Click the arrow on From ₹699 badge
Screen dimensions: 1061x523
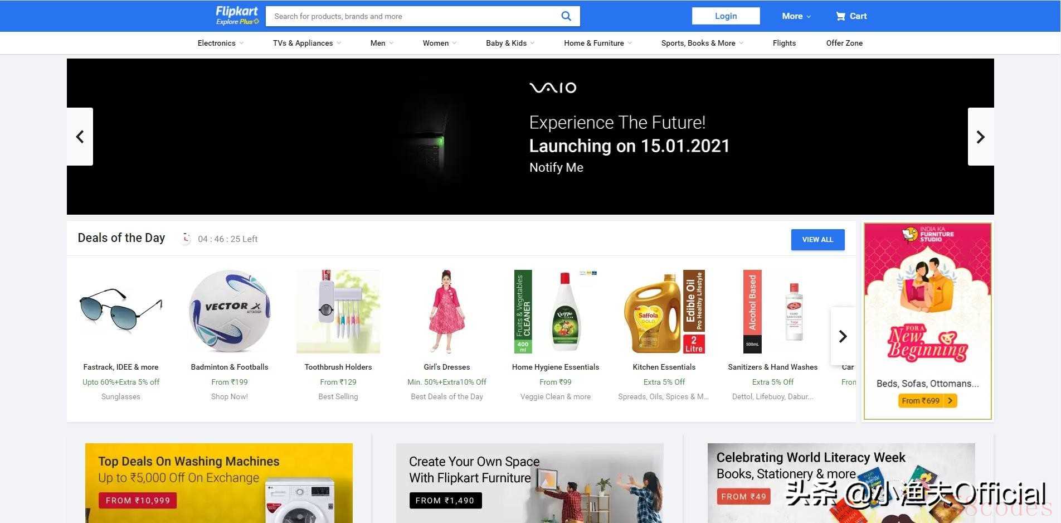coord(950,400)
